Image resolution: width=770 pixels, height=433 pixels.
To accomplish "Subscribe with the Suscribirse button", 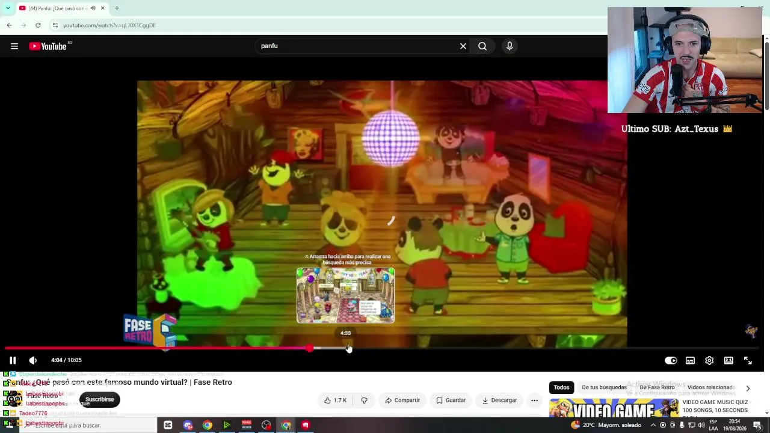I will click(x=99, y=399).
